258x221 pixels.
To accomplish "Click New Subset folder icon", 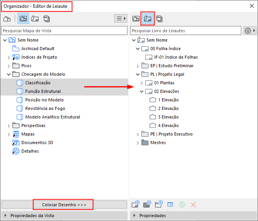I will click(159, 204).
